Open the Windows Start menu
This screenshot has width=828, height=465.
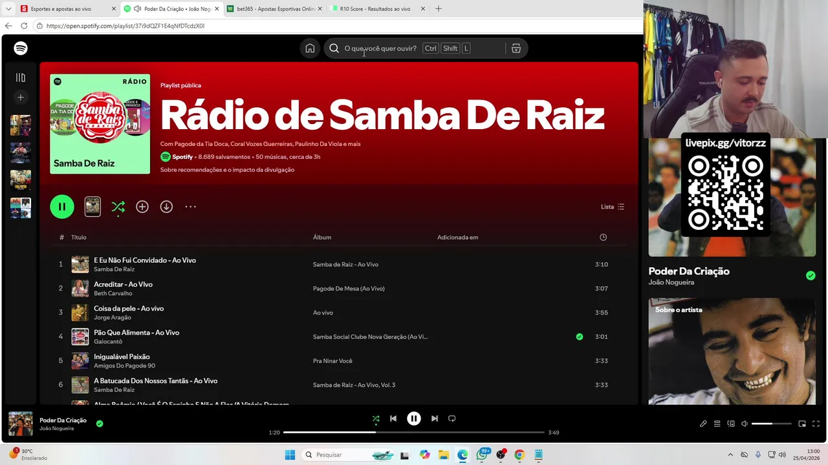290,455
